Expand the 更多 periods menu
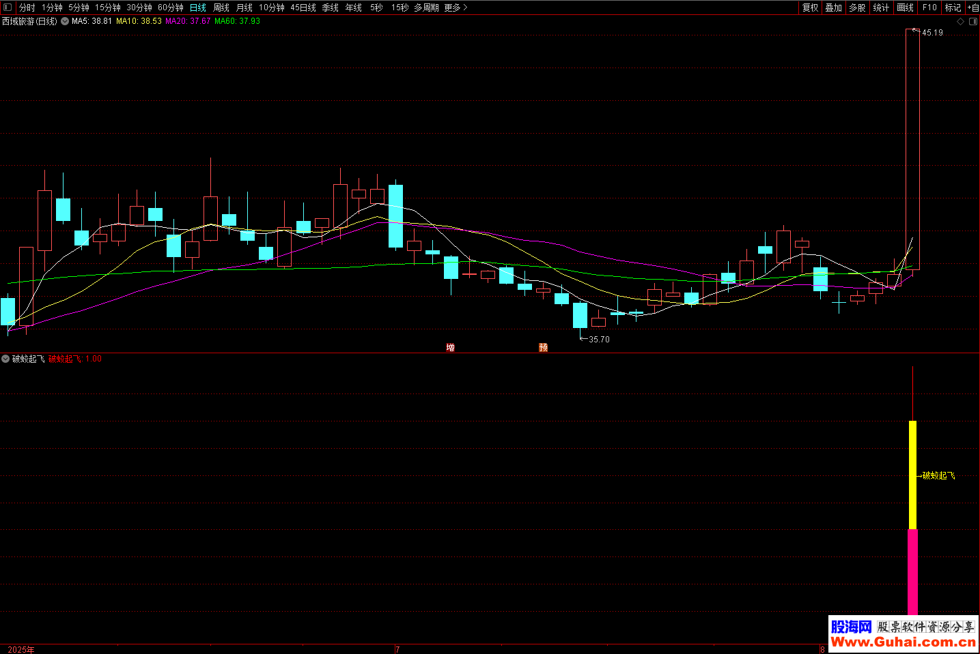The width and height of the screenshot is (980, 654). tap(456, 8)
